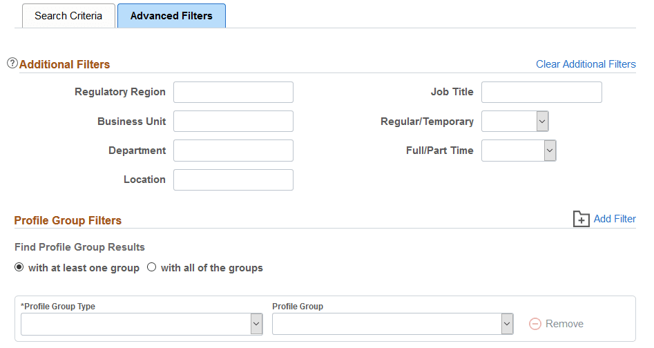Click the help question mark icon

tap(12, 64)
